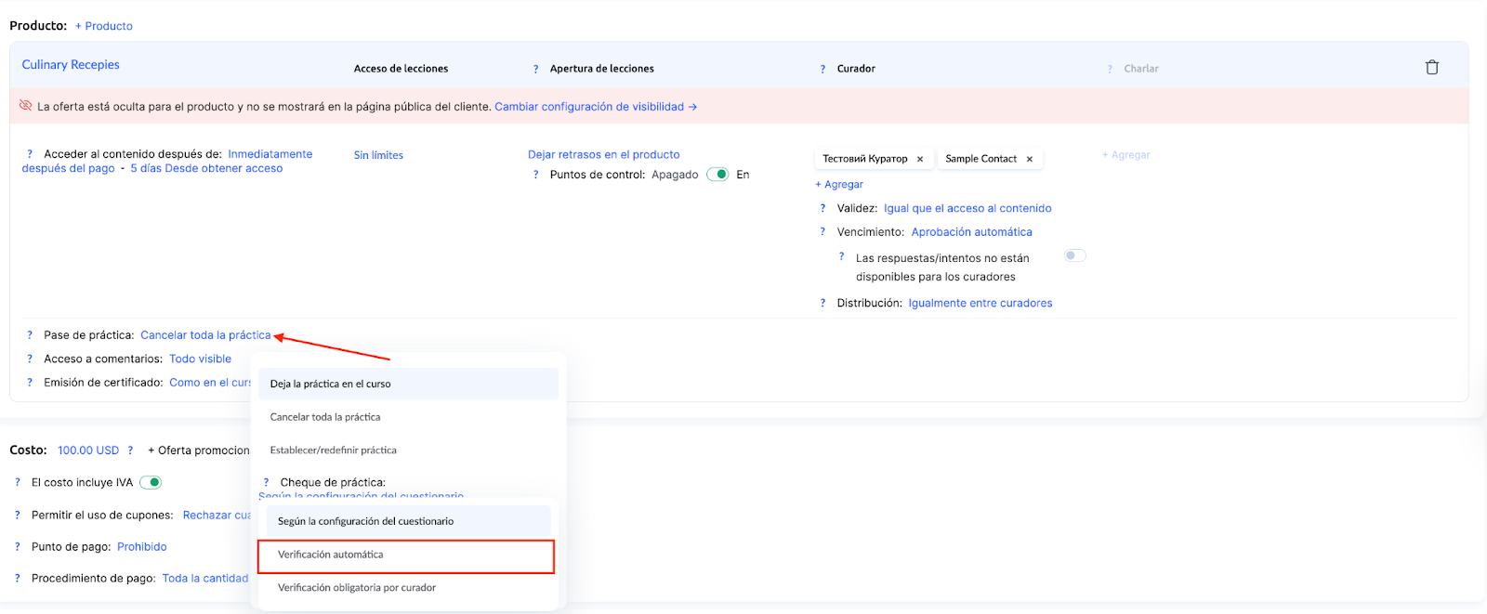Delete the Culinary Recepies product with trash icon
The height and width of the screenshot is (614, 1487).
tap(1431, 68)
